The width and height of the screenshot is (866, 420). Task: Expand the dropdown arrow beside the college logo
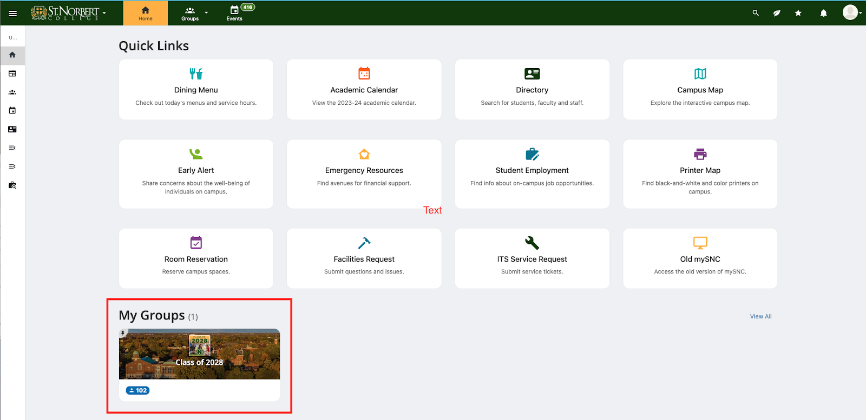click(104, 13)
